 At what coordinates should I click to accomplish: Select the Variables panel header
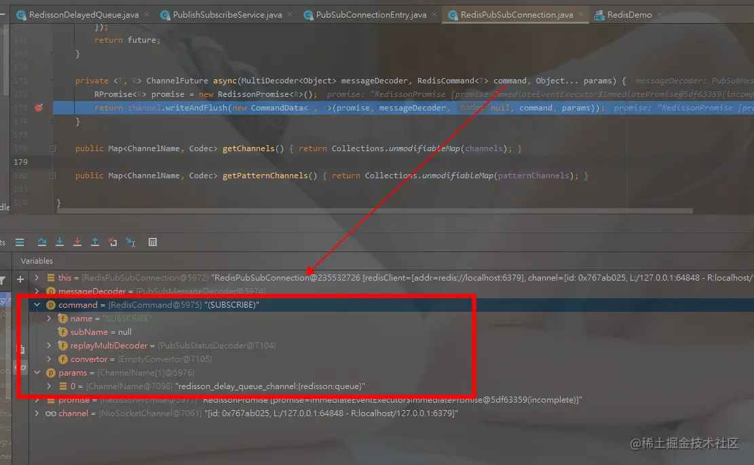(x=37, y=261)
